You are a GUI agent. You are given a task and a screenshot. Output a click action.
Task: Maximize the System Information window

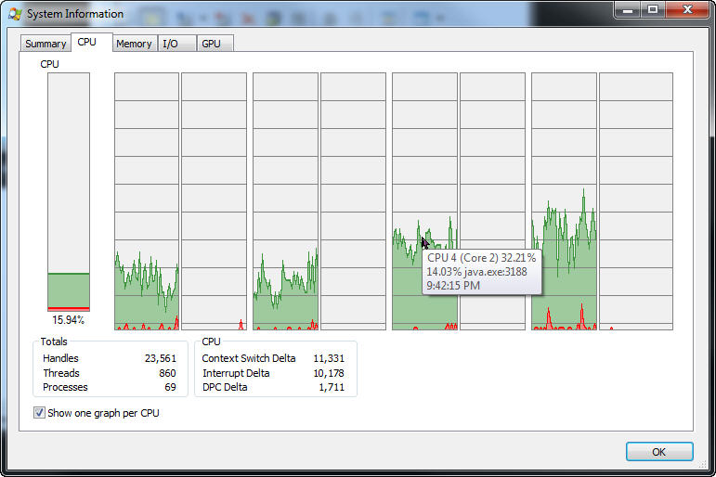(652, 9)
